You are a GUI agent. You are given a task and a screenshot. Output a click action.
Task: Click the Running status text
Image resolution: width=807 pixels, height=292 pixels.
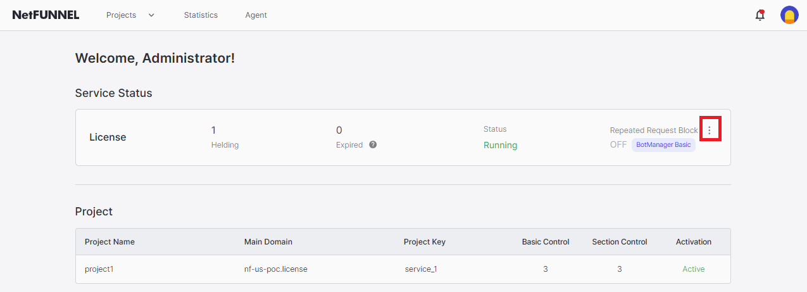point(501,145)
